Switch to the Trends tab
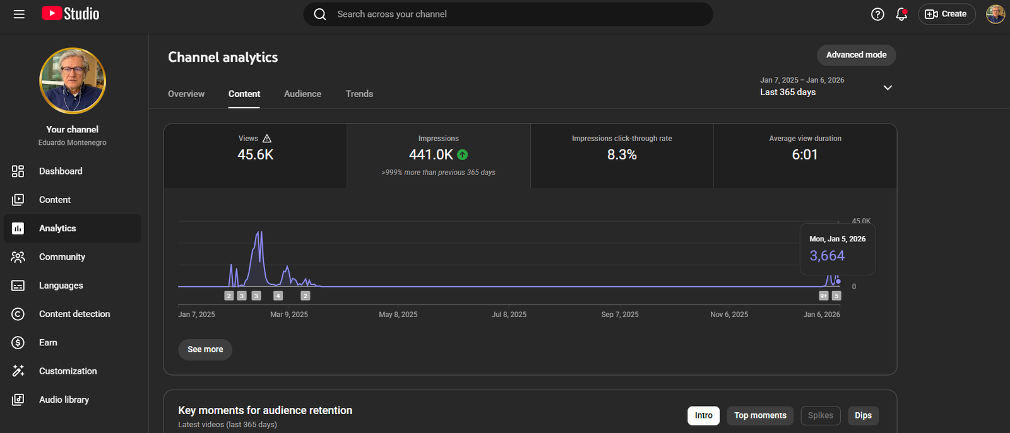 359,94
